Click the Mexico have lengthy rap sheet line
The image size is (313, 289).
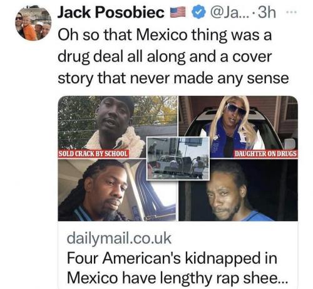pos(177,278)
